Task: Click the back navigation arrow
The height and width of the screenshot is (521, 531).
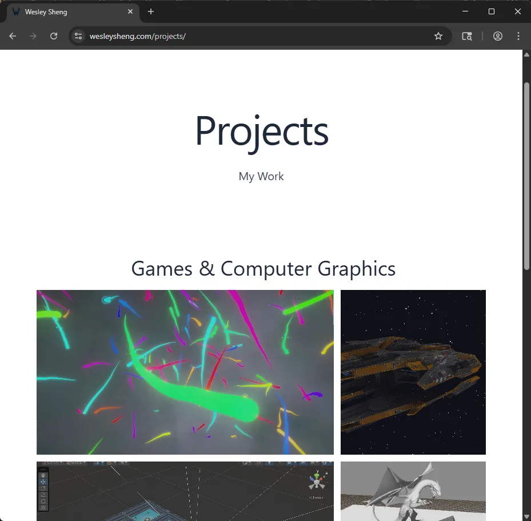Action: pos(13,36)
